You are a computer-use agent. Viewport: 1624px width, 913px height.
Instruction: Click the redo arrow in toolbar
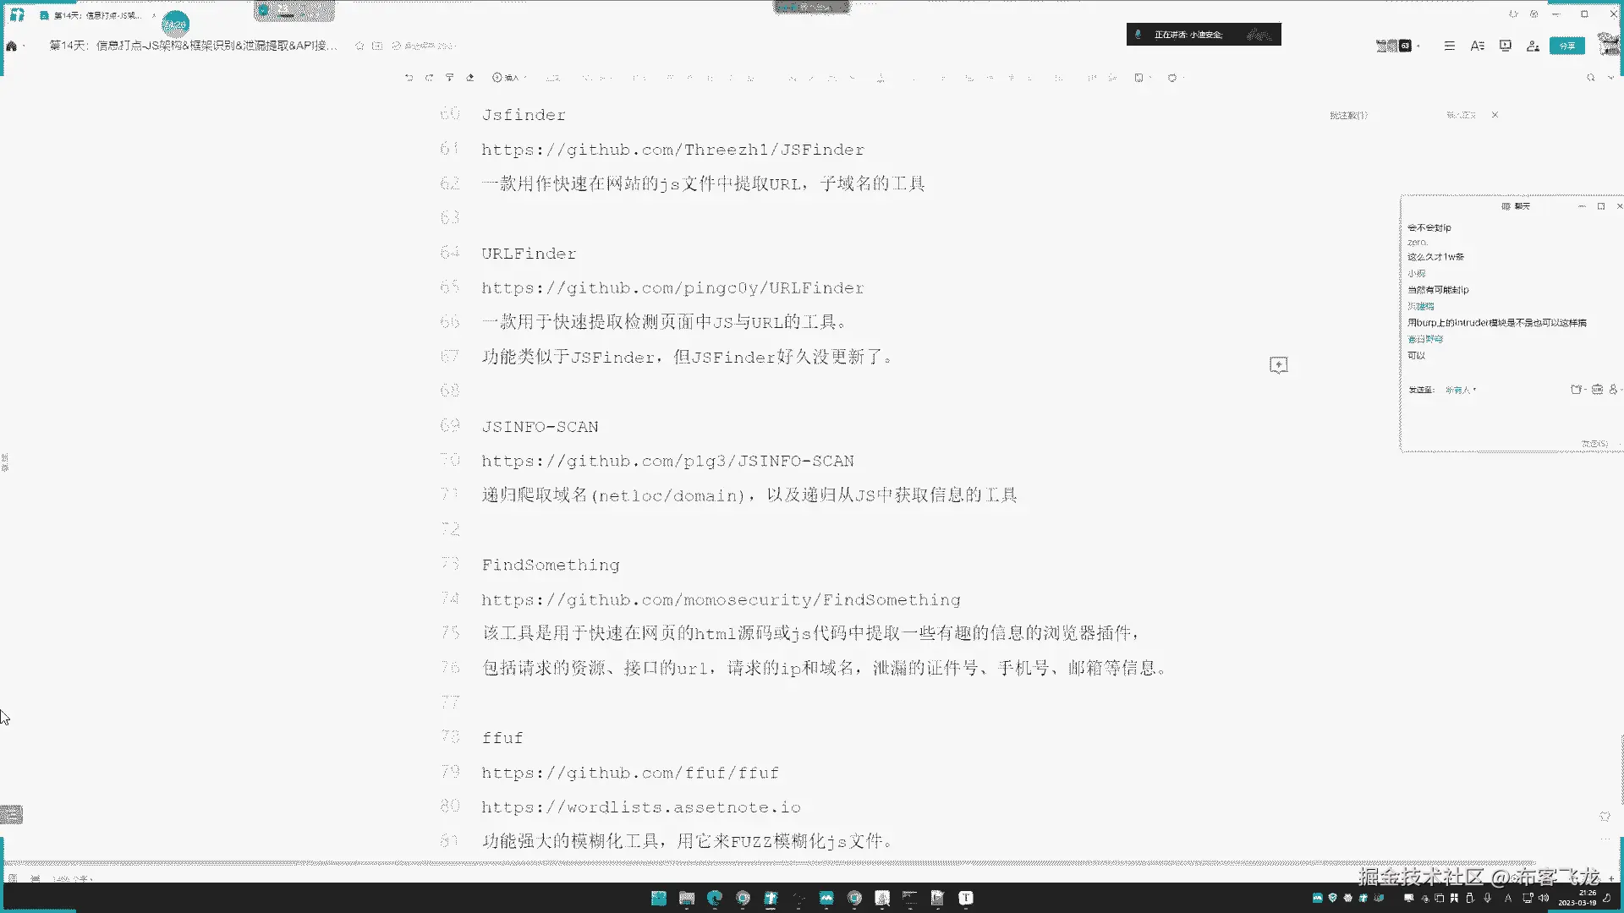pos(429,78)
